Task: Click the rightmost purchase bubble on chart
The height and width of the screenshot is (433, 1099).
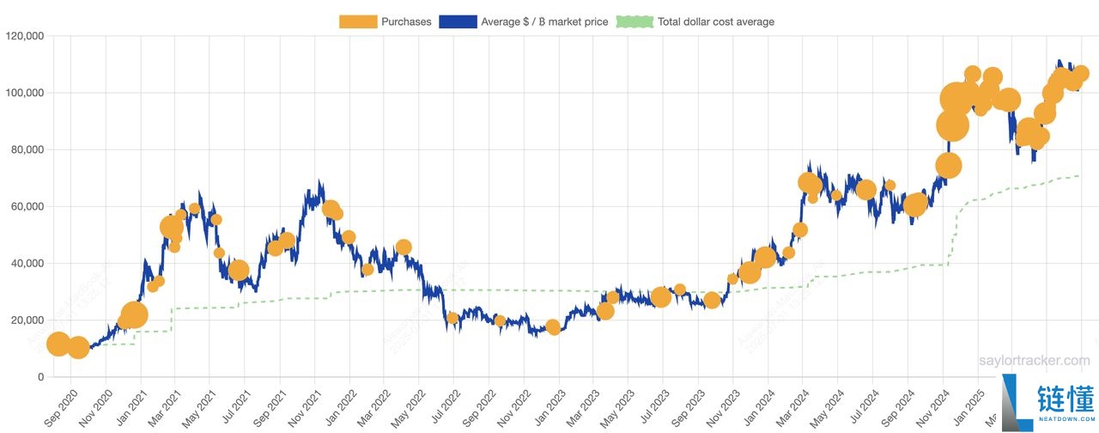Action: pos(1080,74)
